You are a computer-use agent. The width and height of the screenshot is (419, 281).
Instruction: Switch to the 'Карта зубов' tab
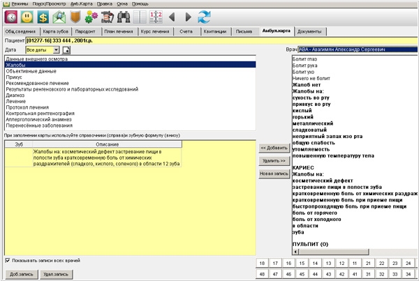click(x=56, y=31)
